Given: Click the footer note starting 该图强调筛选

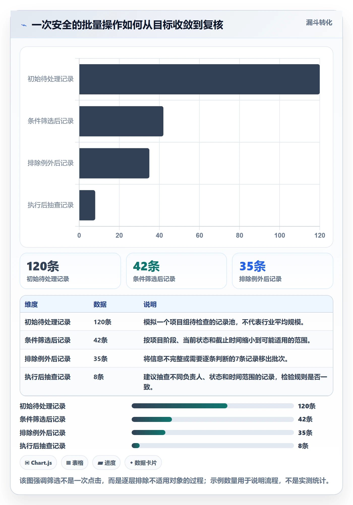Looking at the screenshot, I should (x=175, y=481).
